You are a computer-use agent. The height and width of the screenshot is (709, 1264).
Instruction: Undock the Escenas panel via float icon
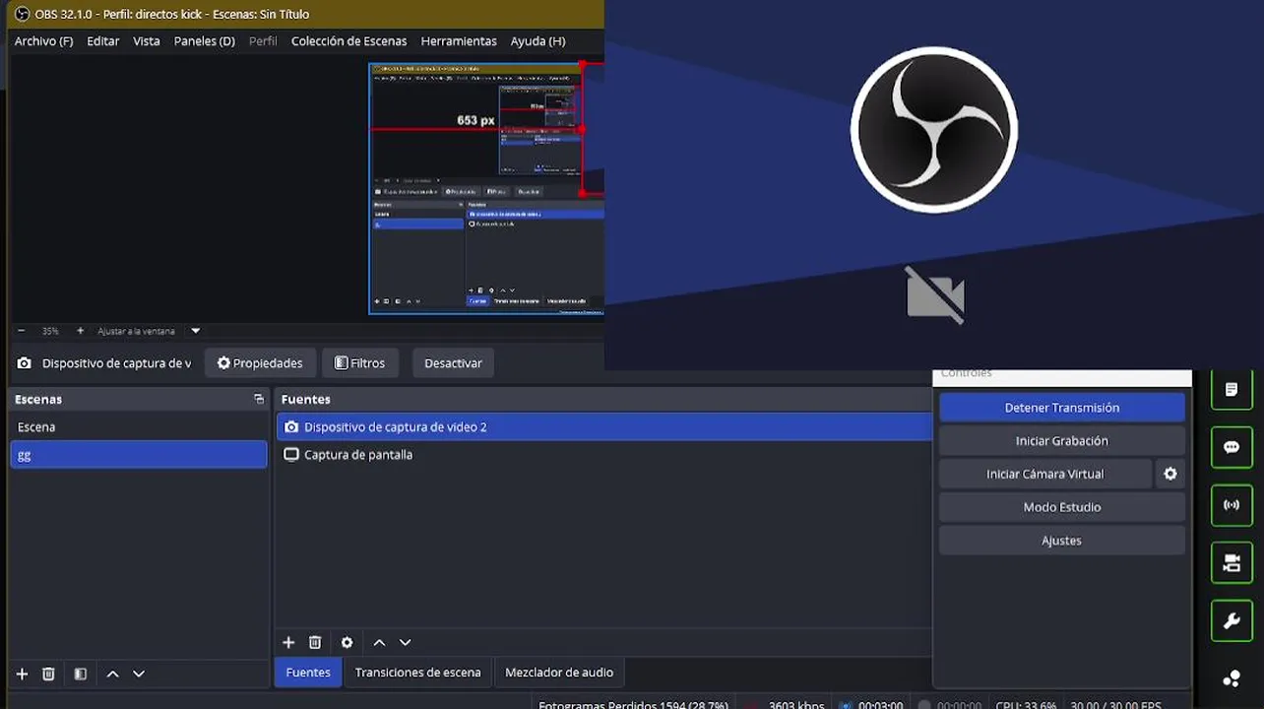click(x=259, y=399)
